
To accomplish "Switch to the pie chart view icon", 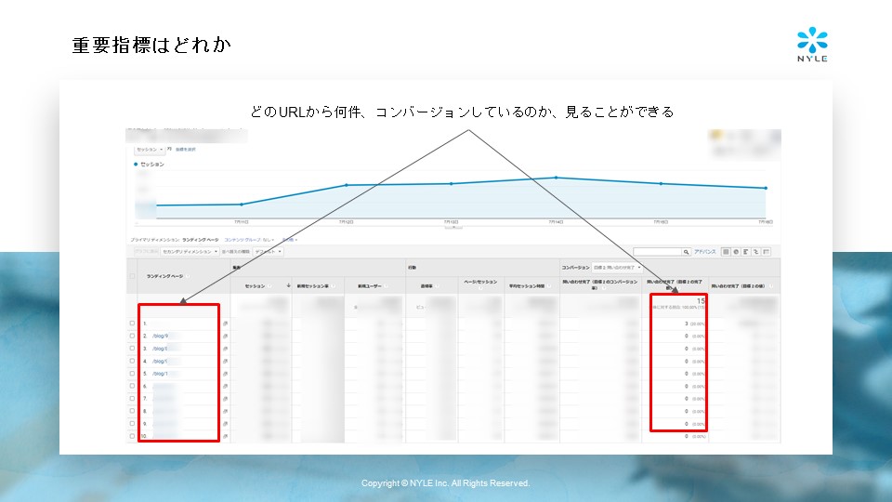I will click(736, 252).
